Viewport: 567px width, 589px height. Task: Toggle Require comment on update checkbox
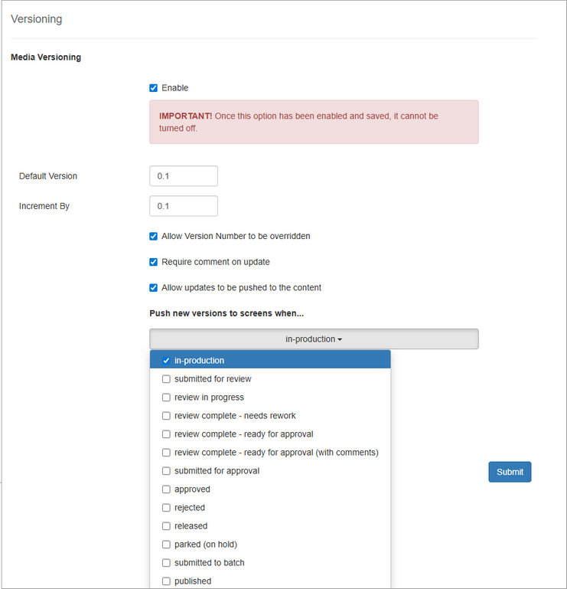[154, 262]
